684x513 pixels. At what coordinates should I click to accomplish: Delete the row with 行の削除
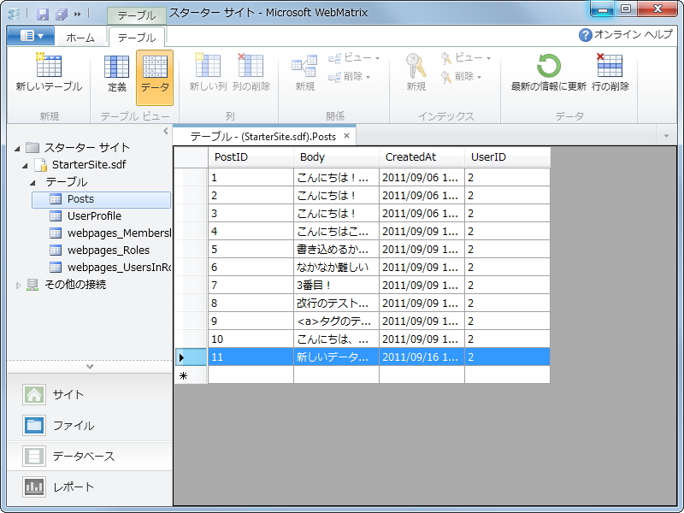point(610,74)
